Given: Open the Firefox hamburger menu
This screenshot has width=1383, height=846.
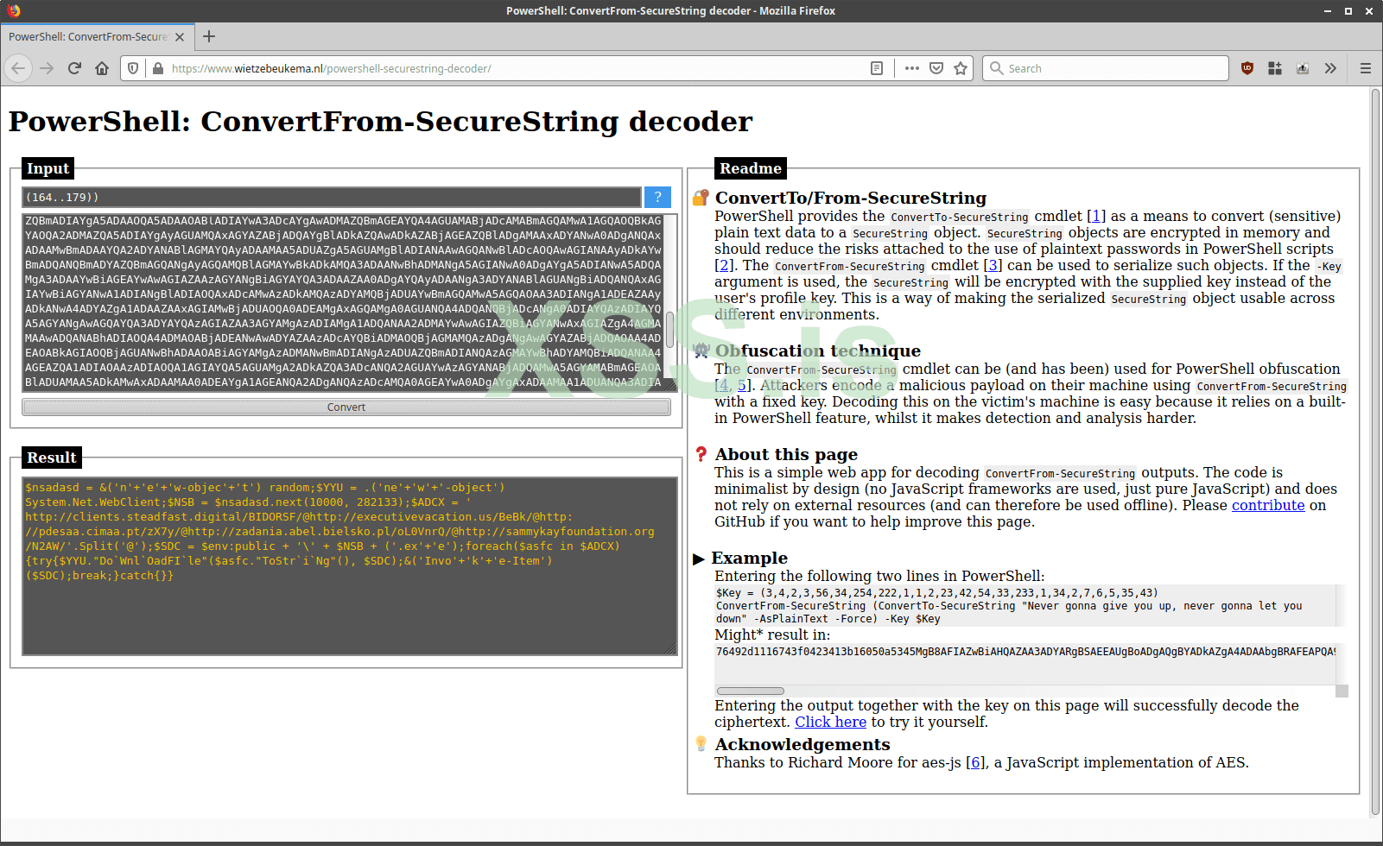Looking at the screenshot, I should [1366, 68].
